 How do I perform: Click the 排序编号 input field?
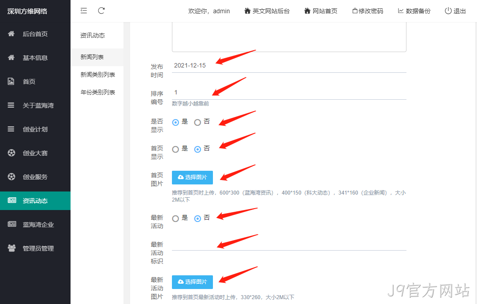[289, 92]
